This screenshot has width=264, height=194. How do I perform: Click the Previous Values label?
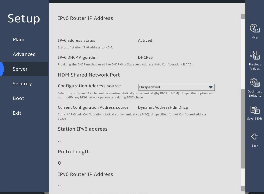click(x=255, y=66)
